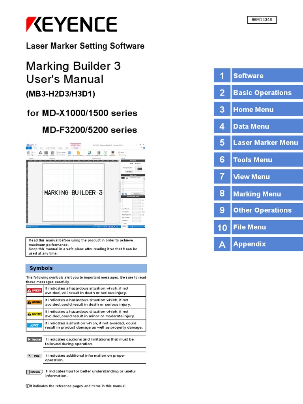Click 'for MD-X1000/1500 series' text
Image resolution: width=303 pixels, height=404 pixels.
[82, 113]
